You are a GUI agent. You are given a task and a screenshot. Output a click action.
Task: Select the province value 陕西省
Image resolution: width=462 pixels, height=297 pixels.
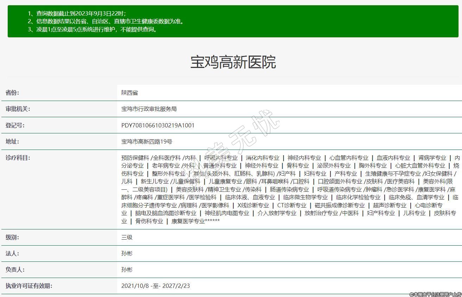pyautogui.click(x=129, y=93)
